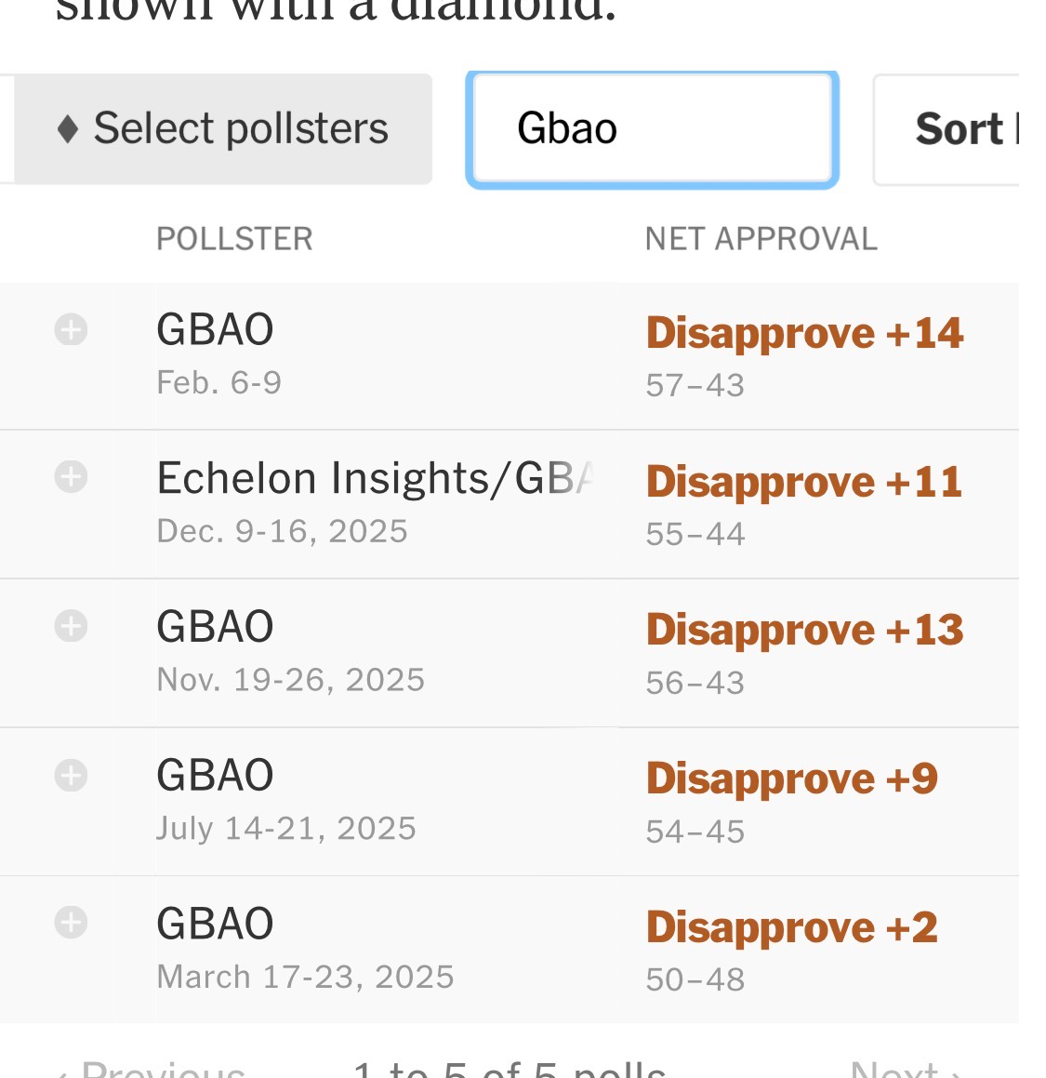Screen dimensions: 1046x1078
Task: Click the diamond Select pollsters button
Action: point(223,128)
